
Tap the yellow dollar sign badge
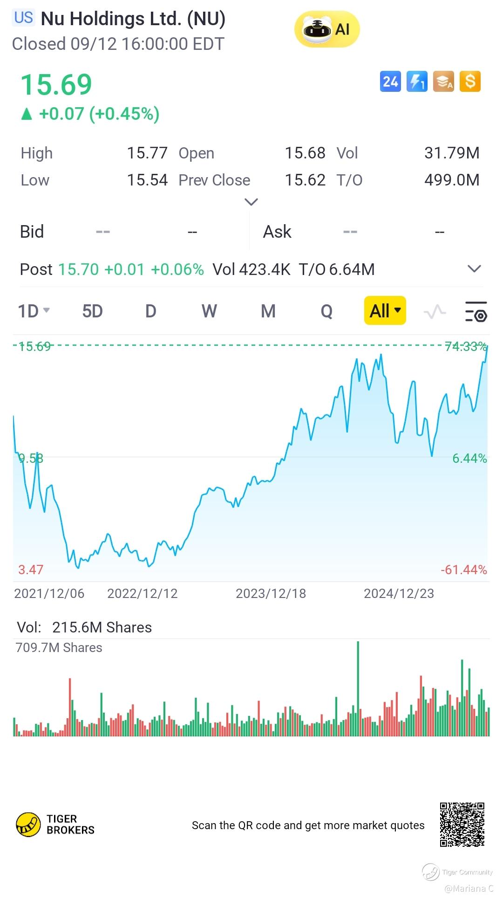point(470,82)
